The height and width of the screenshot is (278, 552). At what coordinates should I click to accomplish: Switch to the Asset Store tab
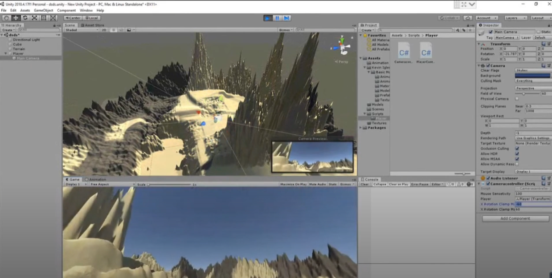92,25
